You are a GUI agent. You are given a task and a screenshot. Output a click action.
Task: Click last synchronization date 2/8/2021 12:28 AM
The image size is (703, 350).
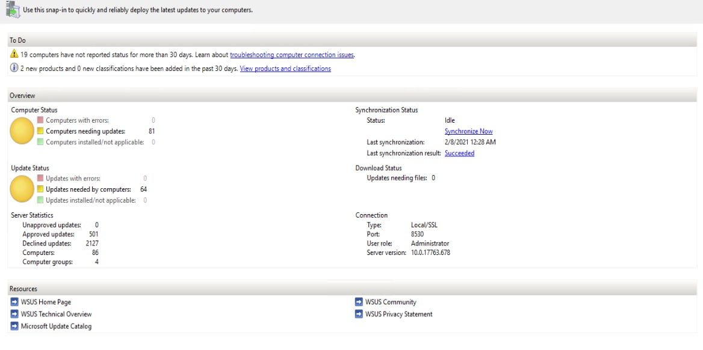tap(470, 142)
